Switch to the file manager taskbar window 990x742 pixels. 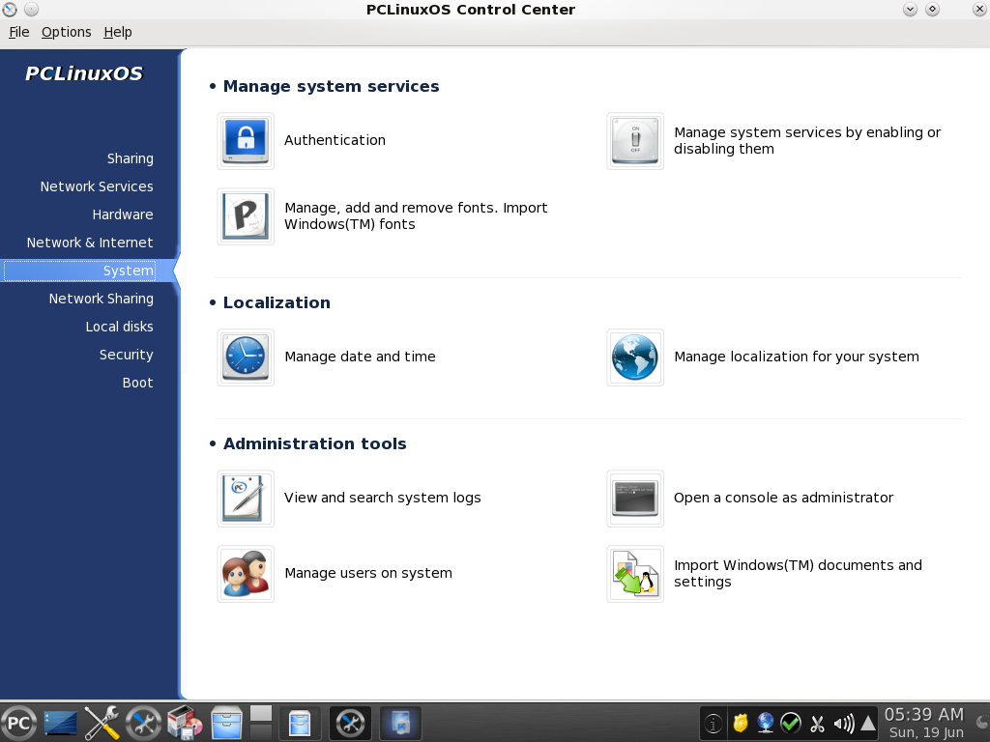pos(300,723)
